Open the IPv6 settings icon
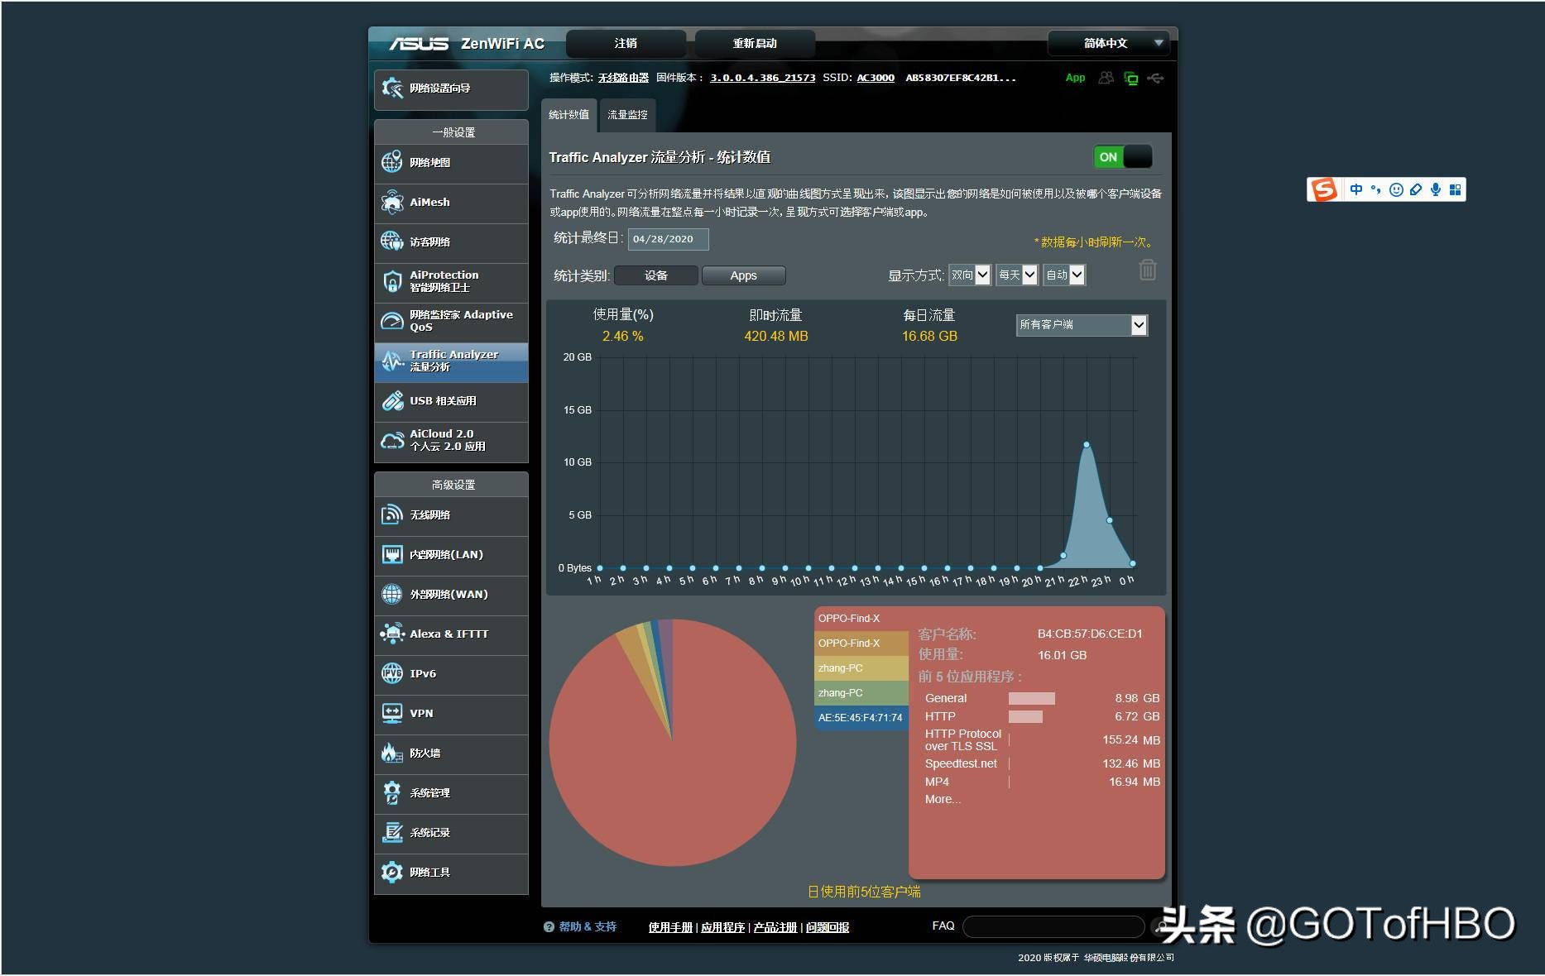 (392, 673)
